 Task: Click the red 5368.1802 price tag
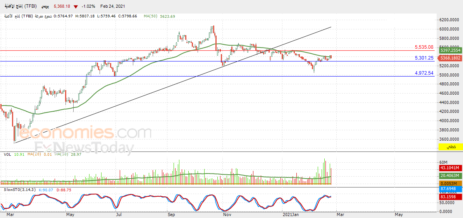pos(450,58)
